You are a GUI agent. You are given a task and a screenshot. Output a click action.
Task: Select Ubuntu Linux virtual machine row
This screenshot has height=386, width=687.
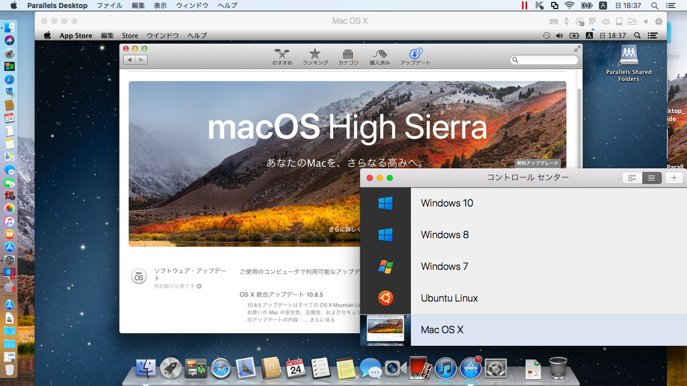(x=524, y=298)
